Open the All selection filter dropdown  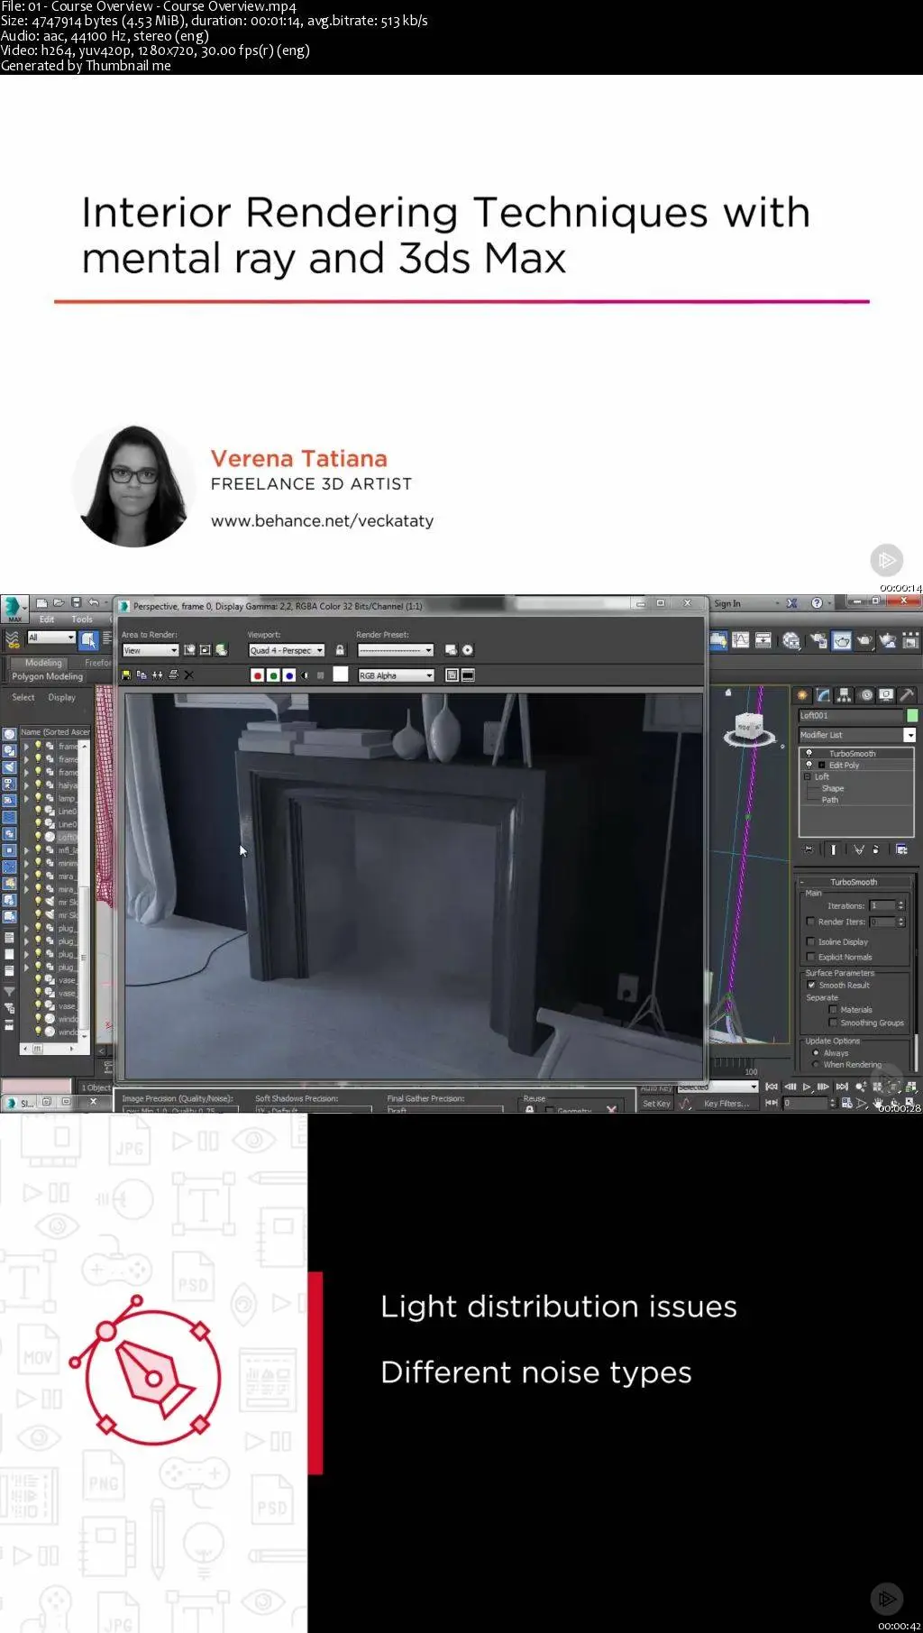[x=50, y=638]
